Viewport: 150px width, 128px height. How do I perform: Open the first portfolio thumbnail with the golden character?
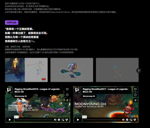click(26, 70)
